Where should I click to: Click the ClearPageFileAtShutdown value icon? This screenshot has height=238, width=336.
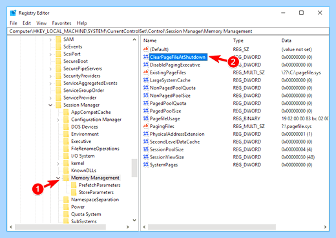[146, 57]
